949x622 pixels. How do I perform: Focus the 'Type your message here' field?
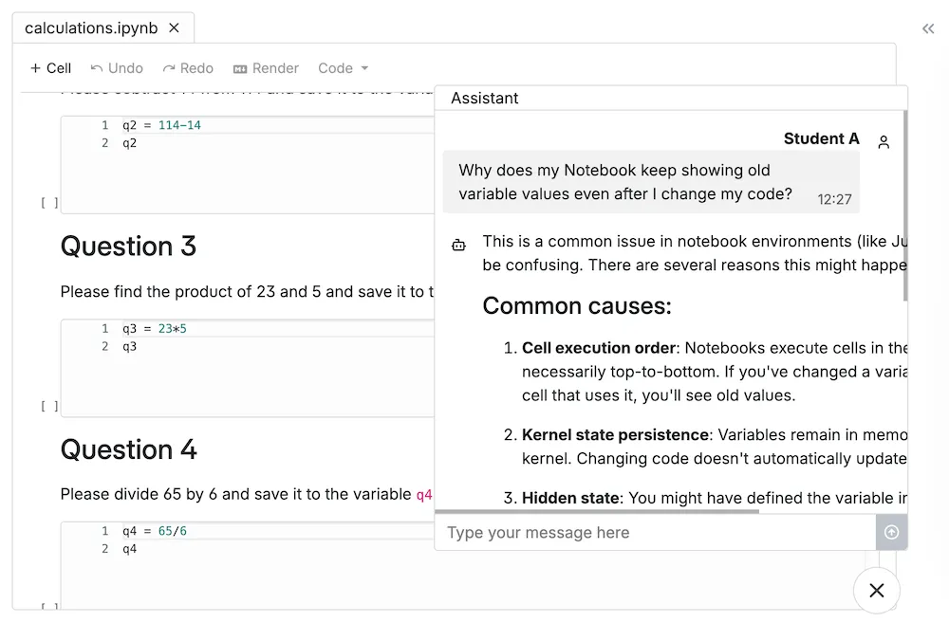[655, 533]
